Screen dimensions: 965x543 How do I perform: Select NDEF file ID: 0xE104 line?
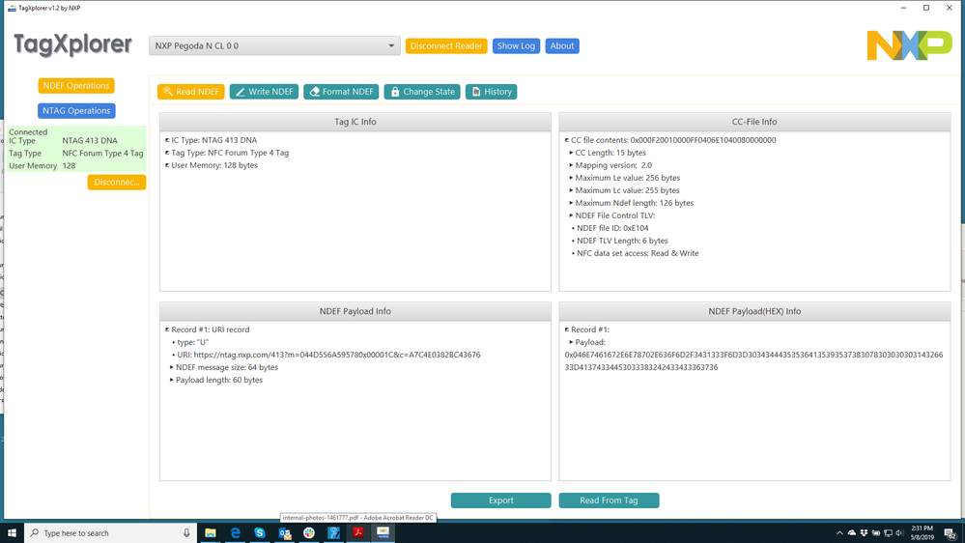612,228
